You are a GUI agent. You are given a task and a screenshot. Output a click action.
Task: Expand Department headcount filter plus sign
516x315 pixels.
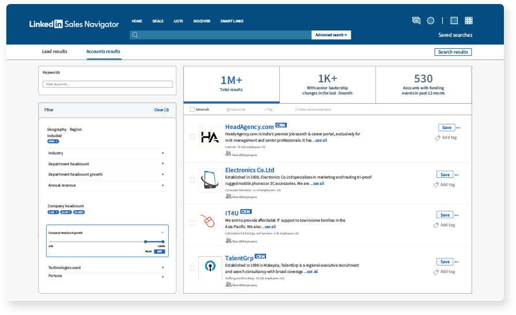[162, 164]
